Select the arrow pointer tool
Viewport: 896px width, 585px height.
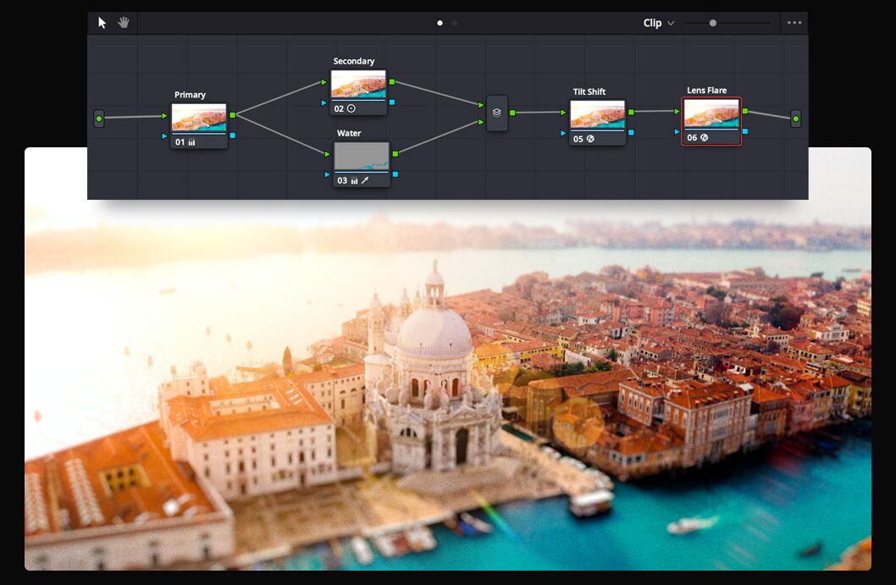coord(102,23)
